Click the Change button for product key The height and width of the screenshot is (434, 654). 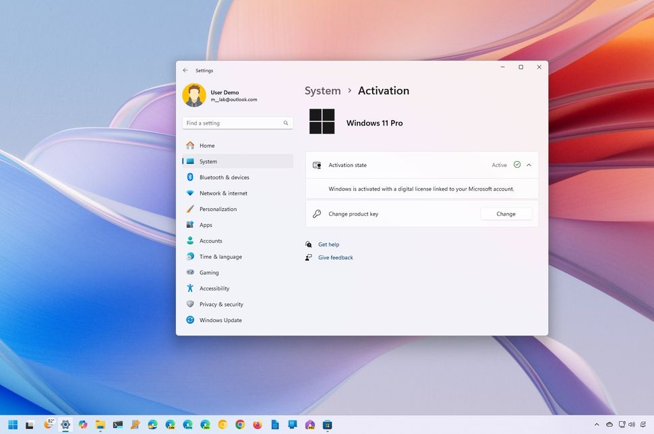pos(506,214)
